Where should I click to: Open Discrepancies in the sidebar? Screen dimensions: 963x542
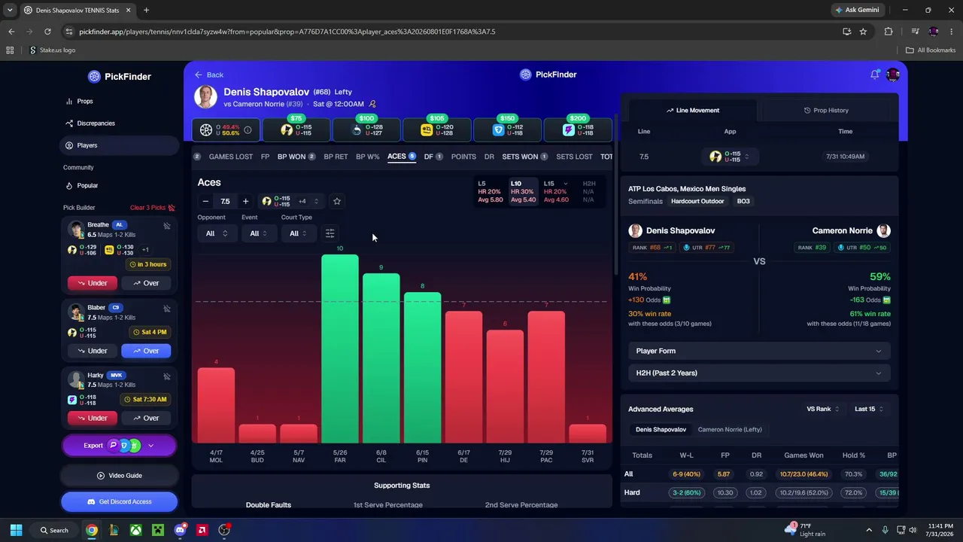coord(120,123)
